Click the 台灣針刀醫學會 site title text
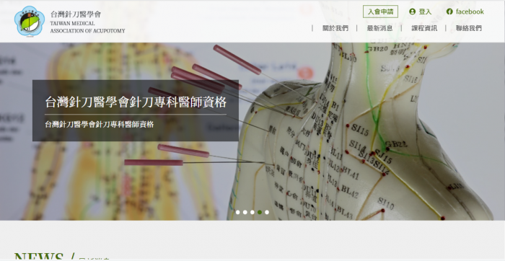The height and width of the screenshot is (261, 505). (76, 14)
